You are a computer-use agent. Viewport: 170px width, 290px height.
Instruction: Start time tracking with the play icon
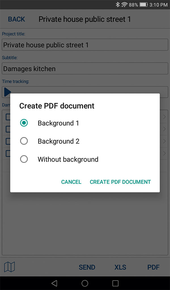pyautogui.click(x=7, y=92)
